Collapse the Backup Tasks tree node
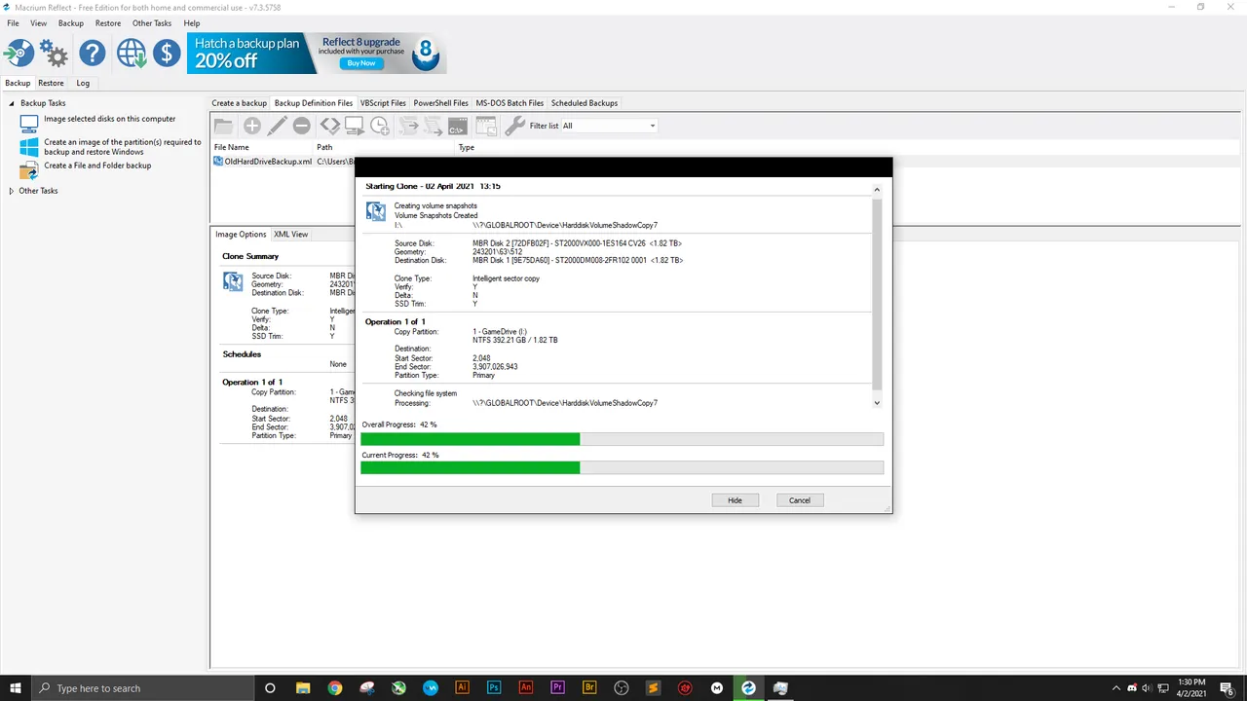 click(x=13, y=103)
